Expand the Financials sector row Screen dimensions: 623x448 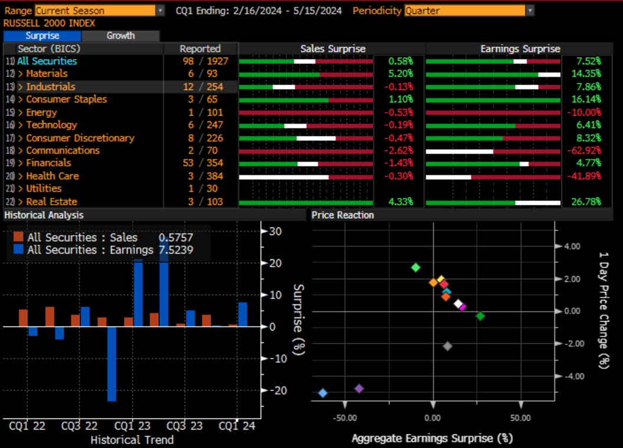pos(20,163)
